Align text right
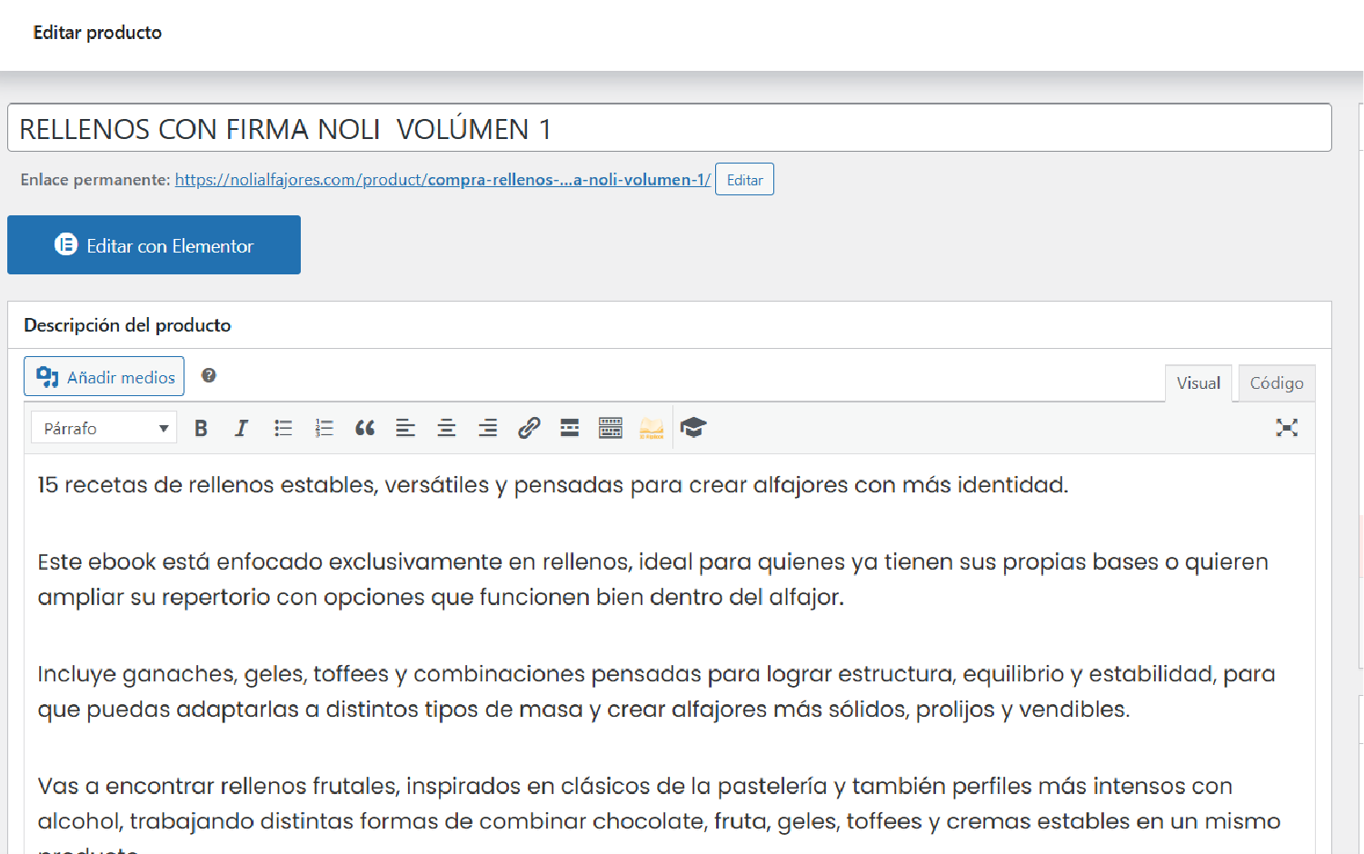This screenshot has height=854, width=1364. [488, 428]
